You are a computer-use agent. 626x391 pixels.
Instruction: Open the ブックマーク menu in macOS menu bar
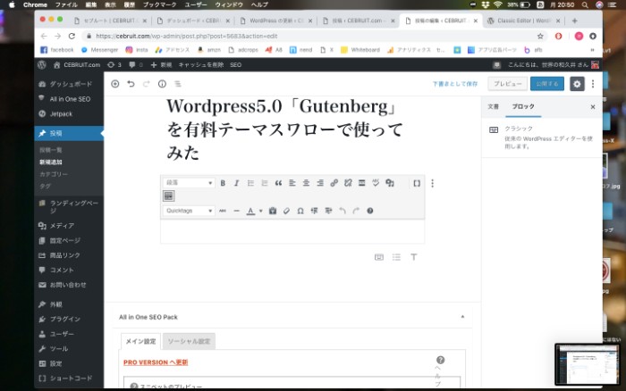[x=159, y=4]
